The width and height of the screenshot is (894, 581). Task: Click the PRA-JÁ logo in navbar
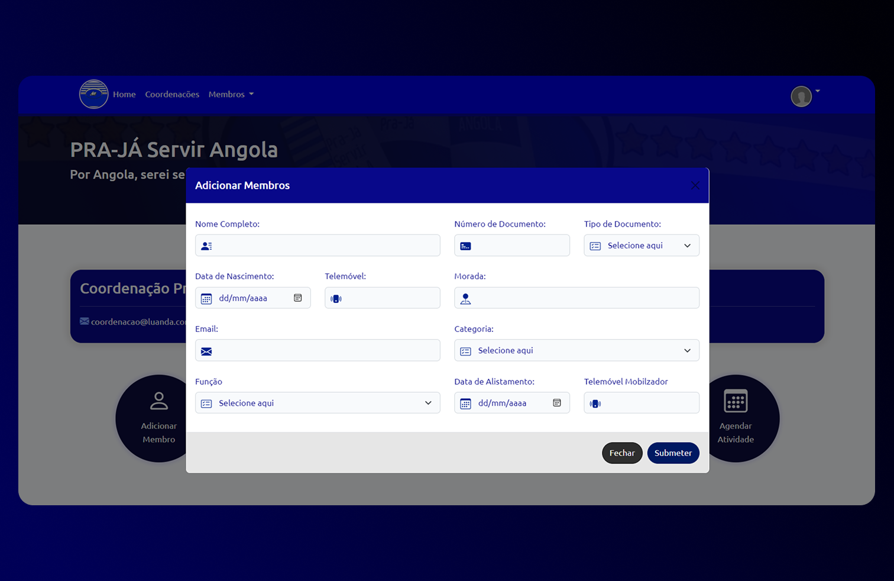point(94,94)
